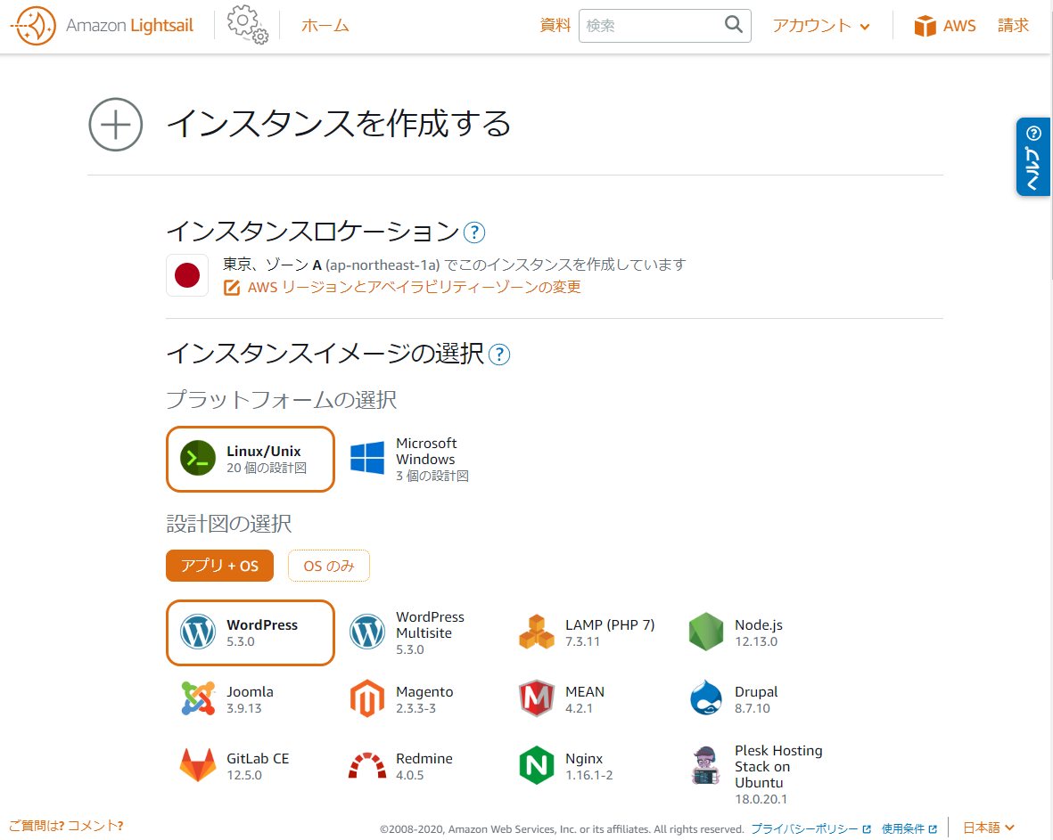Image resolution: width=1053 pixels, height=840 pixels.
Task: Click the MEAN shield icon
Action: pyautogui.click(x=537, y=698)
